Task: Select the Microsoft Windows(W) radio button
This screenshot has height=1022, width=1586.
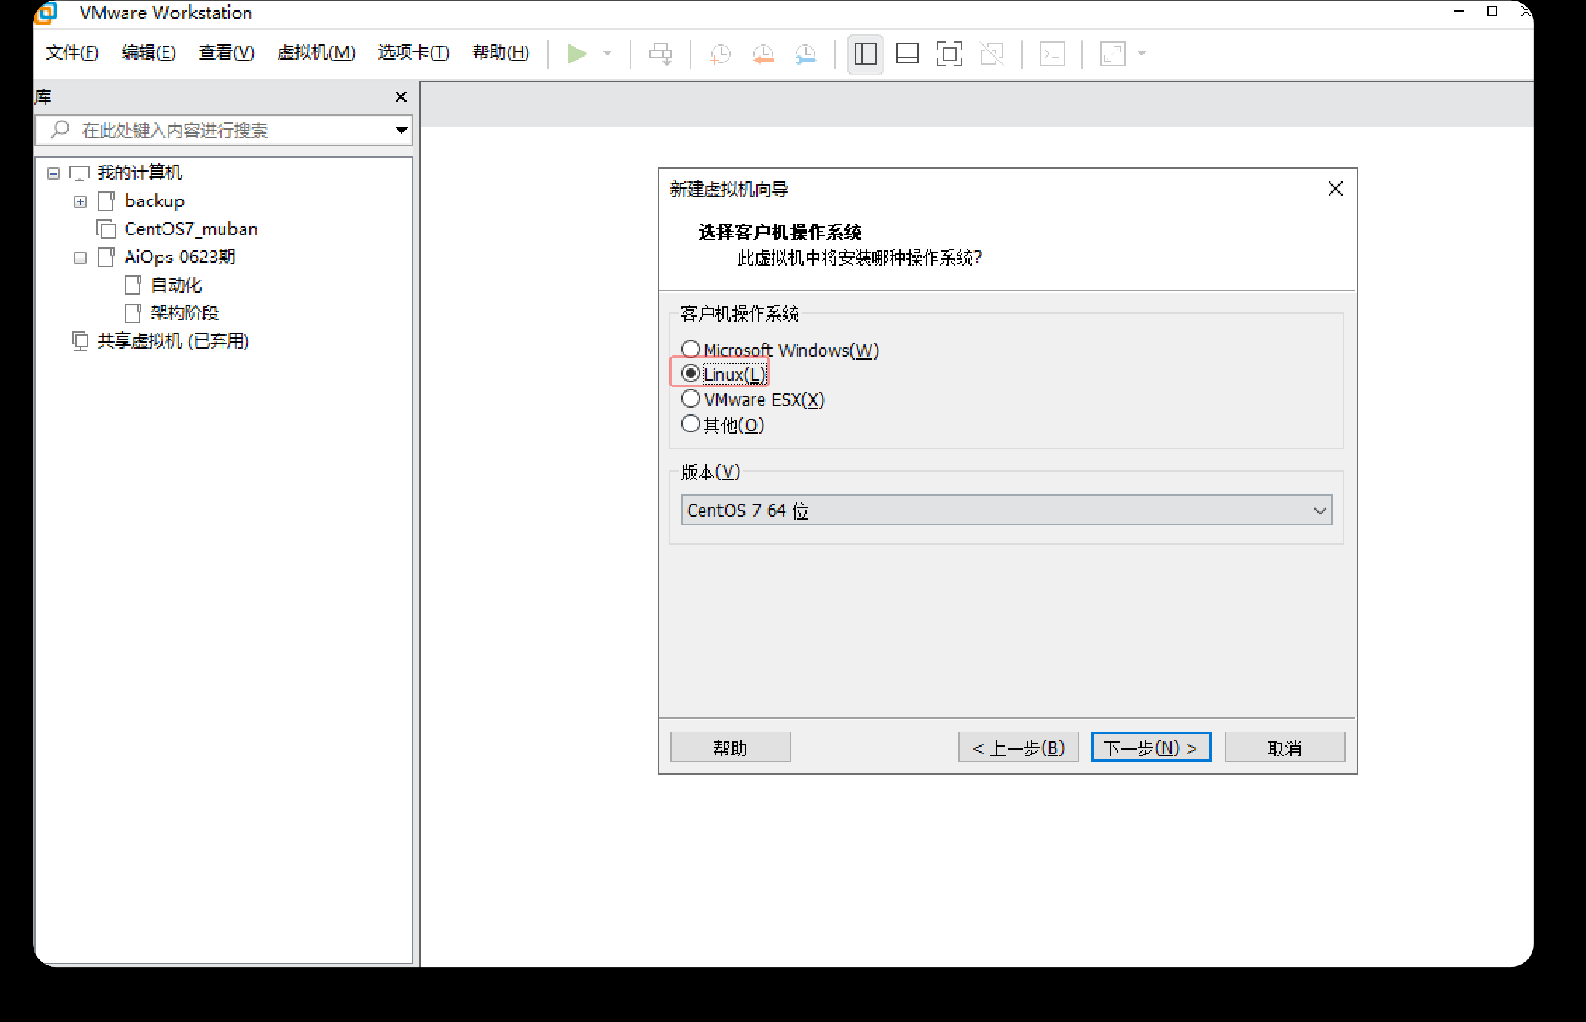Action: click(x=691, y=349)
